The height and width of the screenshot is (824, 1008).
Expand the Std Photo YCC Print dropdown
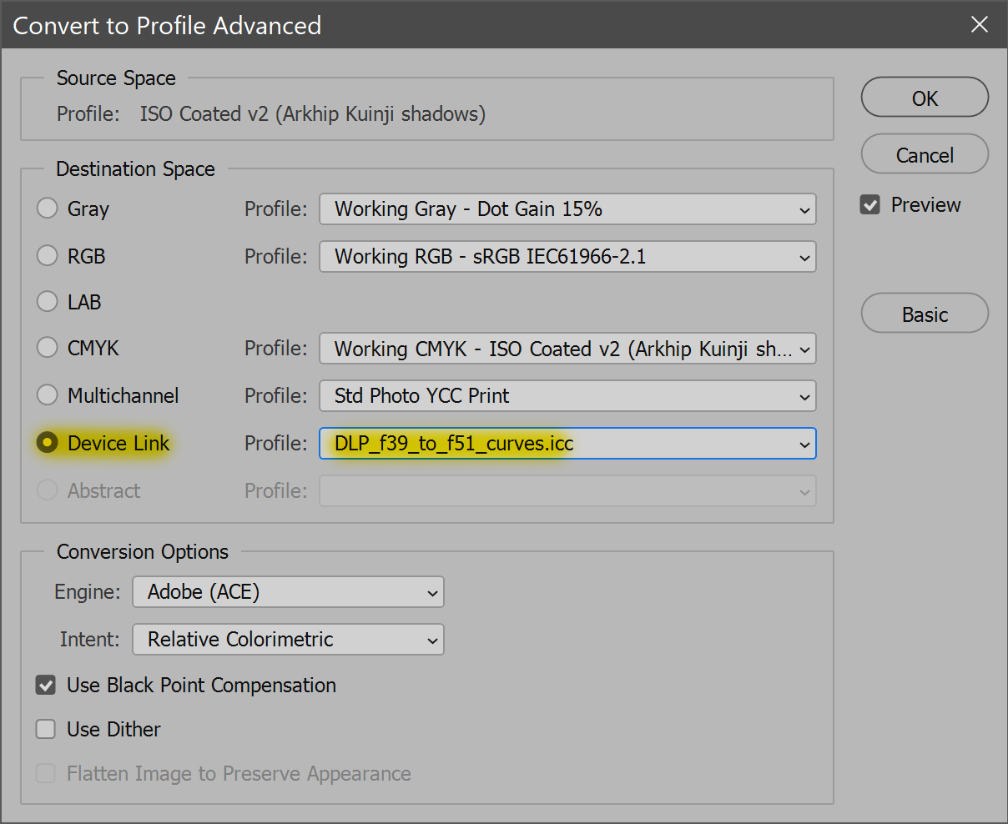click(x=567, y=396)
